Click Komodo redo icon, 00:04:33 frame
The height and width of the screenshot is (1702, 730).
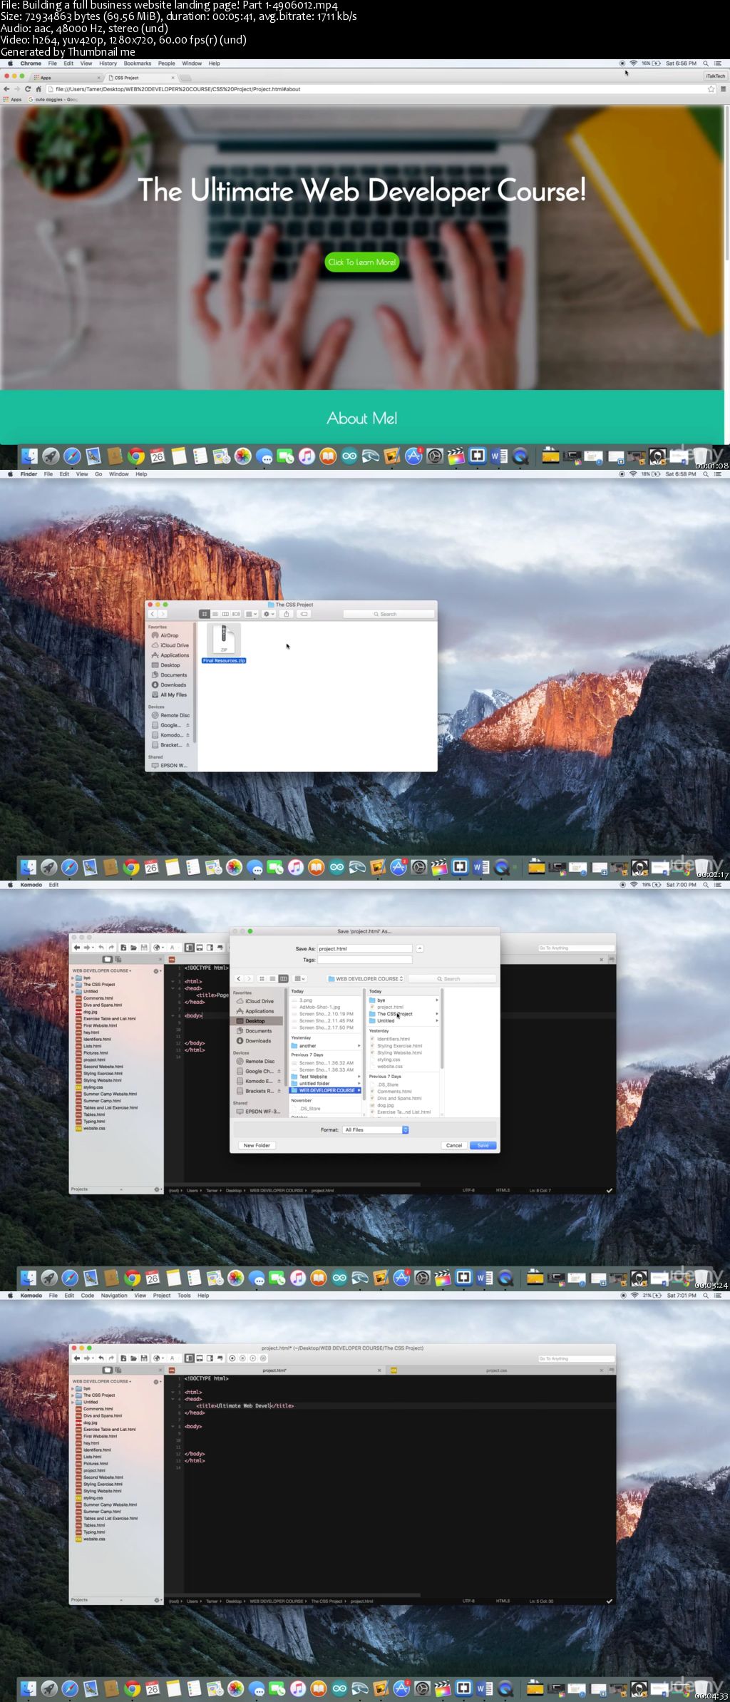click(x=111, y=1358)
